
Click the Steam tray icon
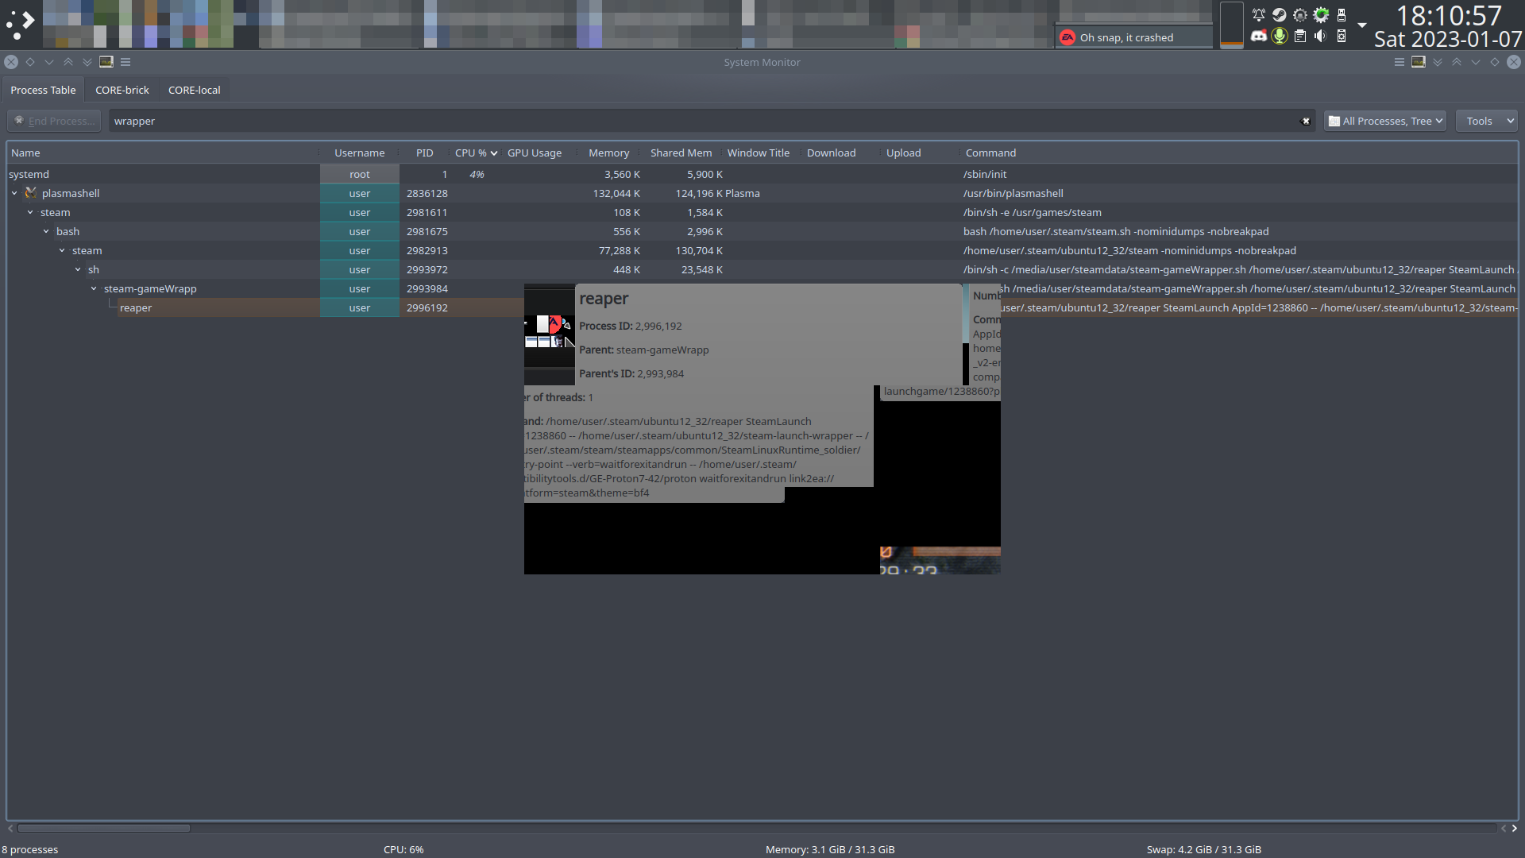tap(1280, 14)
